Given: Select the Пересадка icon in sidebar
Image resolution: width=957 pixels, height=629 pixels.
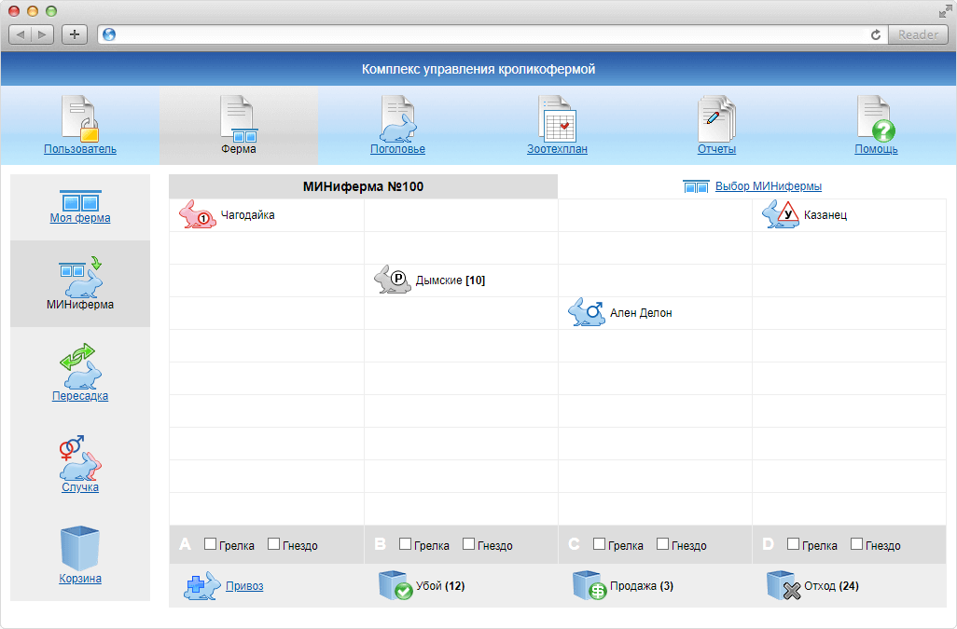Looking at the screenshot, I should (80, 365).
